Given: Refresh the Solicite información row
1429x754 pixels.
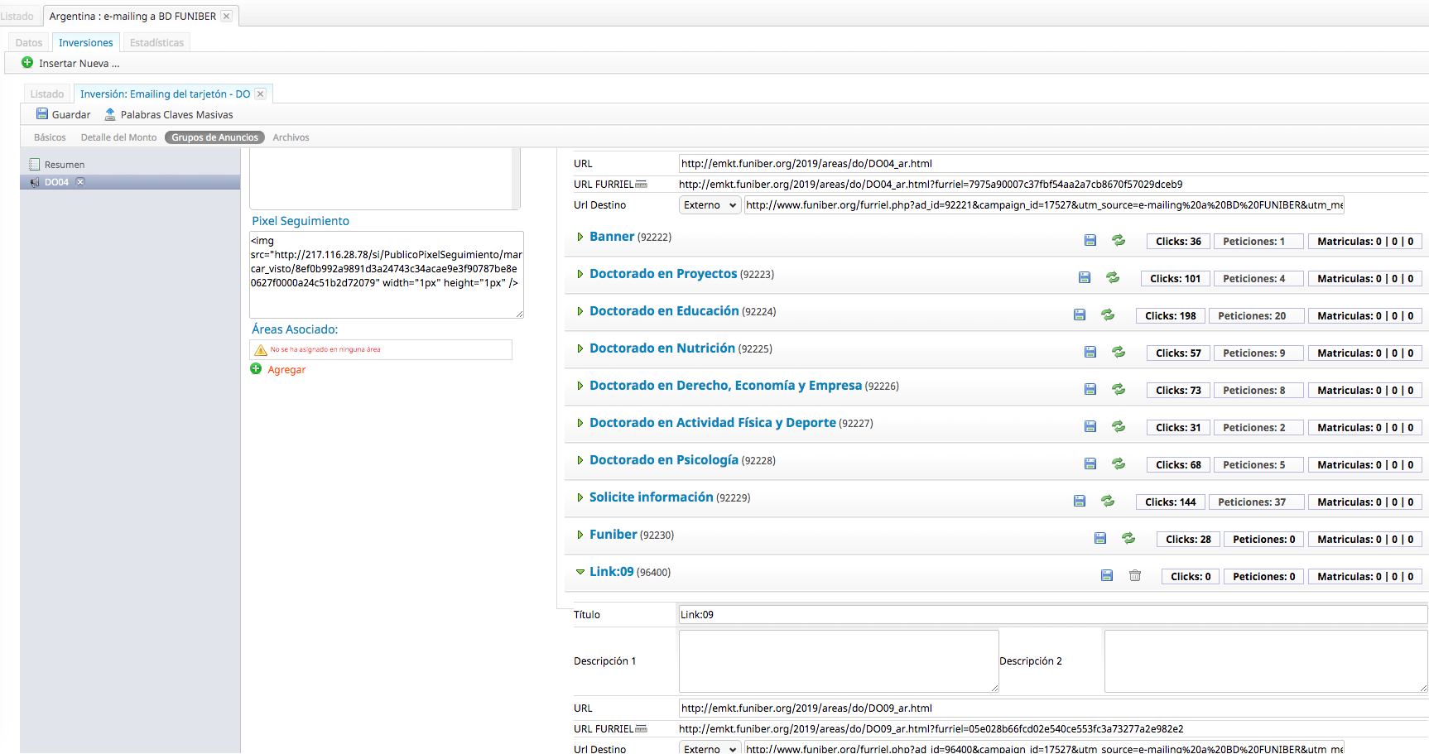Looking at the screenshot, I should pos(1107,501).
